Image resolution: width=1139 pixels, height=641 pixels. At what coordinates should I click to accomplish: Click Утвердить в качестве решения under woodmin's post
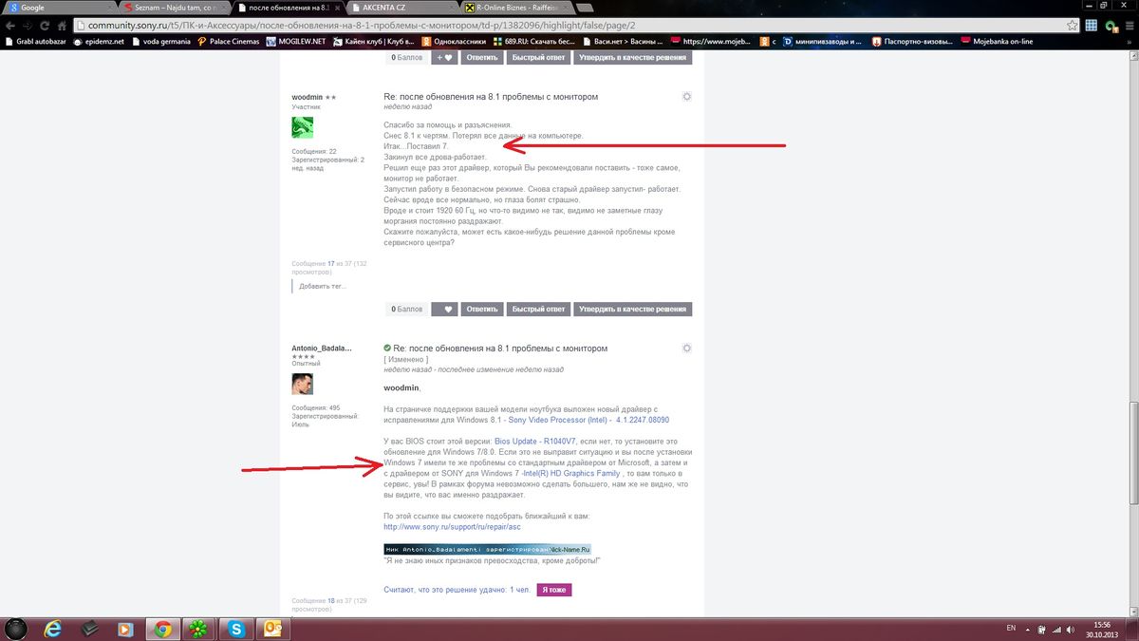[x=632, y=309]
